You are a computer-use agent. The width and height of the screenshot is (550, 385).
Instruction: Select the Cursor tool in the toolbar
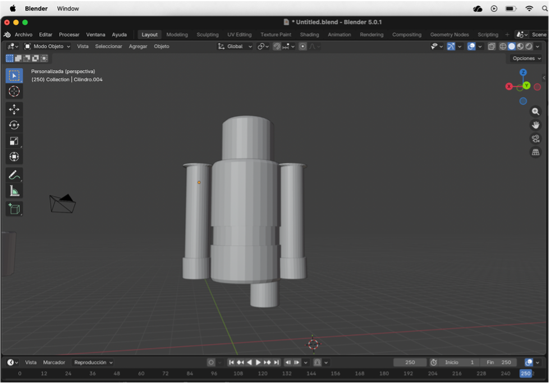[x=14, y=91]
